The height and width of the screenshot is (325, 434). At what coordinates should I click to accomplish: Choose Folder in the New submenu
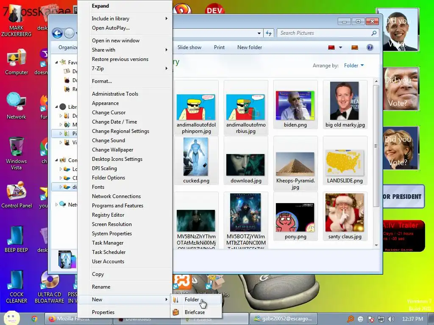196,300
